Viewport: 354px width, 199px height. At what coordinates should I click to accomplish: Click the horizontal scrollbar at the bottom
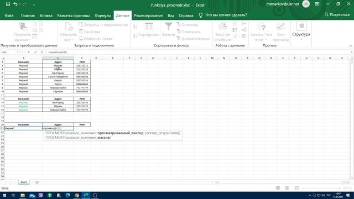(280, 182)
